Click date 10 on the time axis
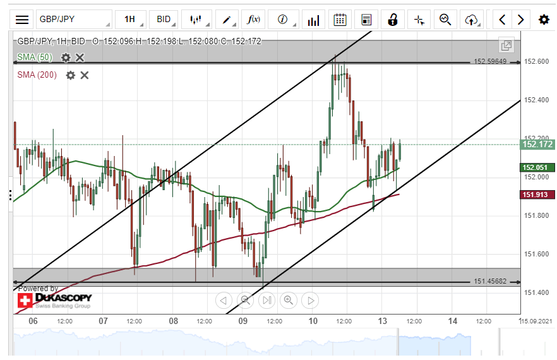 pos(313,321)
